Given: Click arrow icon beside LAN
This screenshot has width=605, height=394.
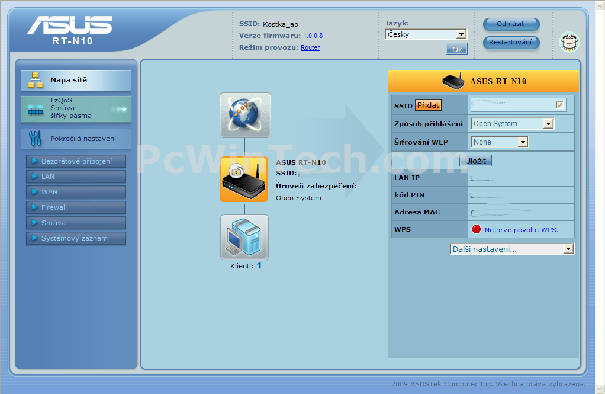Looking at the screenshot, I should click(35, 177).
